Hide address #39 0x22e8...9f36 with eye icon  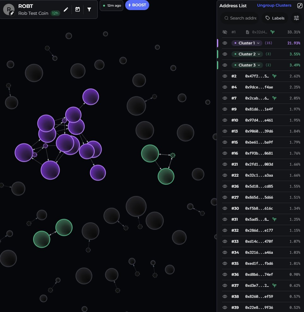coord(225,307)
